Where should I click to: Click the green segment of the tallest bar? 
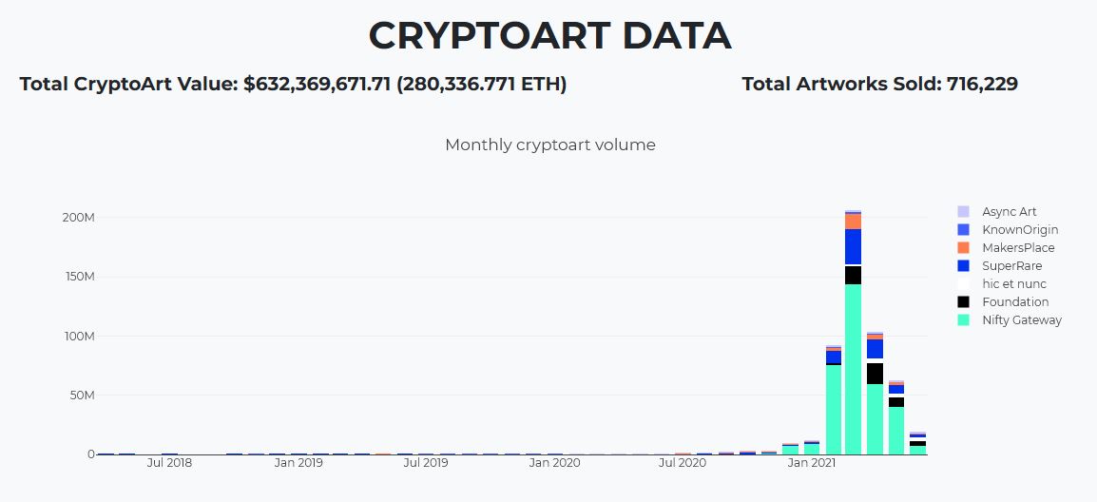click(853, 369)
